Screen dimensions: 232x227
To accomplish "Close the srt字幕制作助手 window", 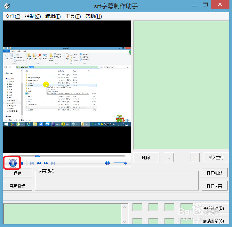I will coord(220,4).
